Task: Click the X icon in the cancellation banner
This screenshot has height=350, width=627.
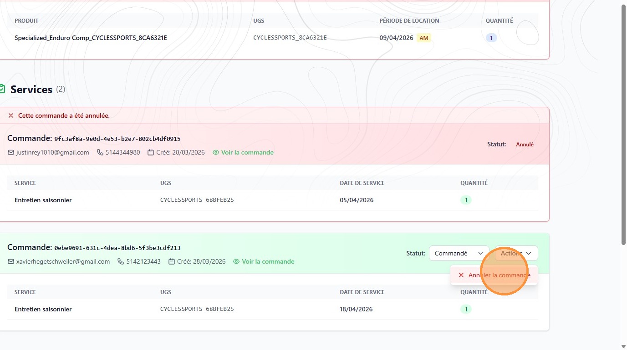Action: pyautogui.click(x=11, y=116)
